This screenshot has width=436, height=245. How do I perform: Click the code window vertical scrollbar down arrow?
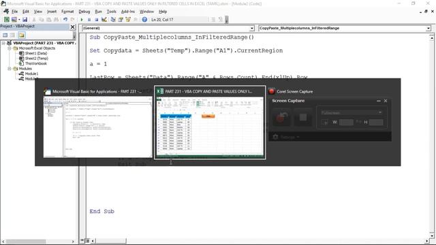pyautogui.click(x=431, y=235)
